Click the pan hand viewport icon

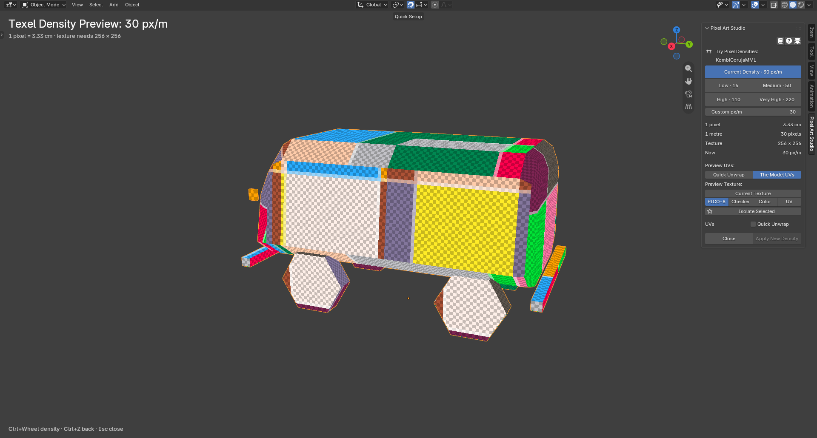(x=688, y=81)
